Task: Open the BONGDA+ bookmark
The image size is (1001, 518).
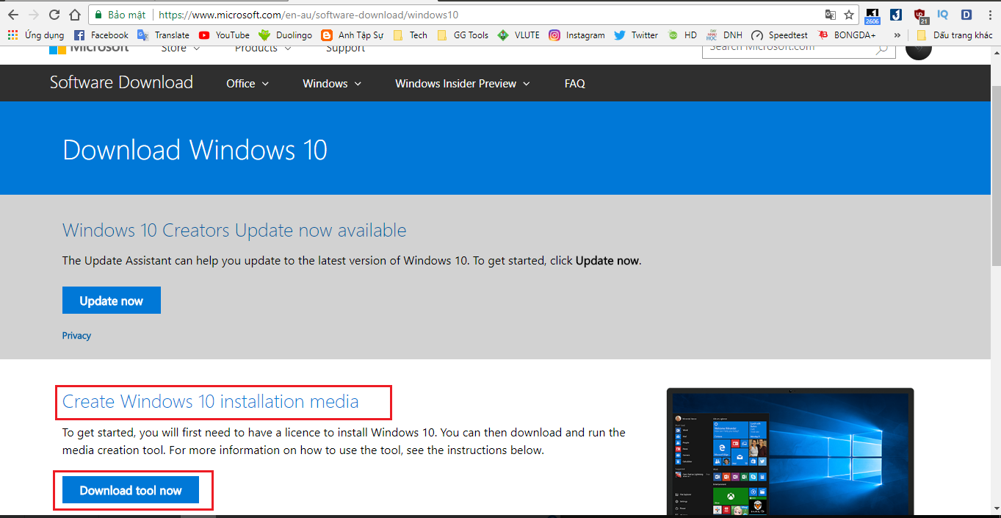Action: tap(847, 35)
